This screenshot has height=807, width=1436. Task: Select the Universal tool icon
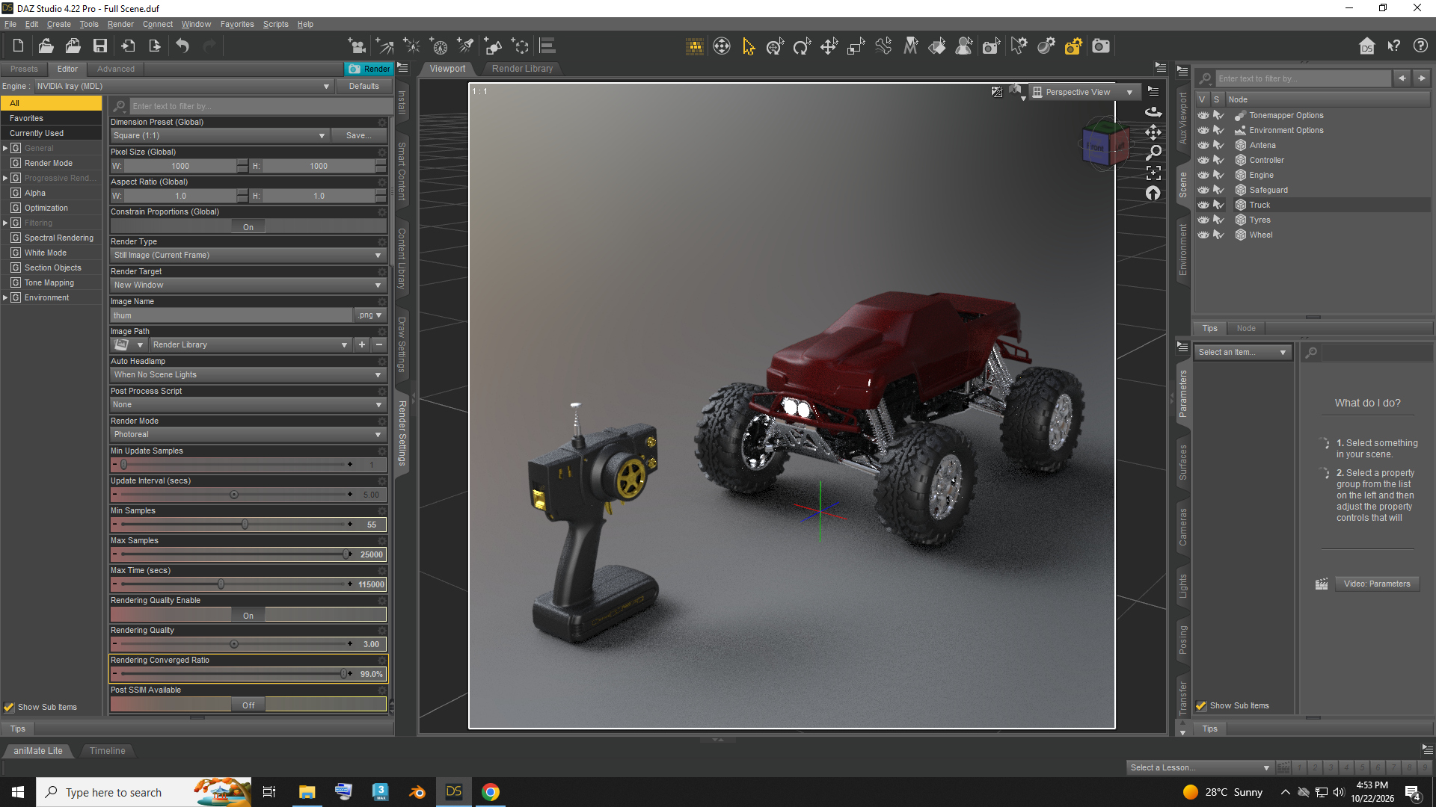(775, 46)
